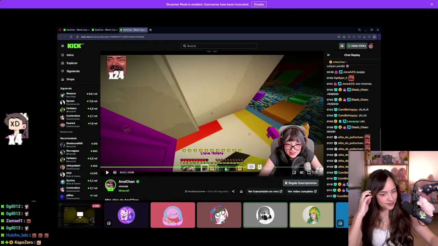Open a new browser tab
Viewport: 438px width, 246px height.
click(x=150, y=30)
